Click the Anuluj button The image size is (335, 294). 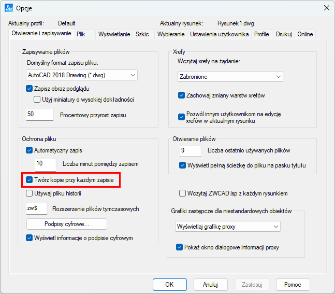click(x=210, y=285)
